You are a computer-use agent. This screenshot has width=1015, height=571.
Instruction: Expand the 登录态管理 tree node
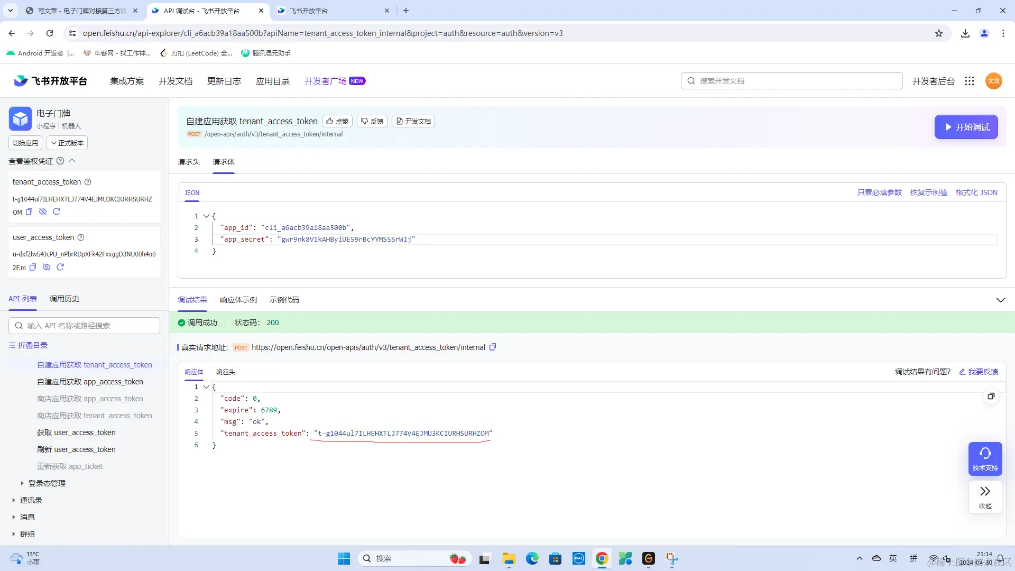[22, 483]
